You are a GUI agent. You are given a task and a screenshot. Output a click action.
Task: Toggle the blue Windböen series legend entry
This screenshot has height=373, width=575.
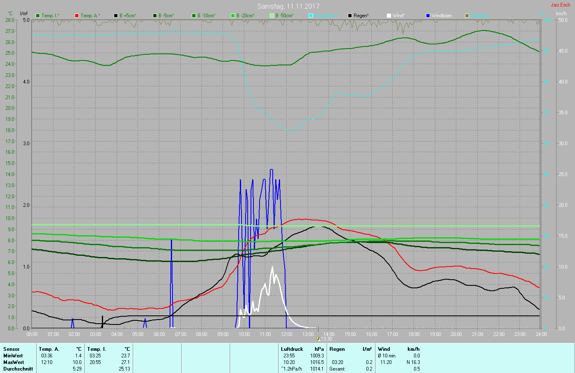point(428,16)
